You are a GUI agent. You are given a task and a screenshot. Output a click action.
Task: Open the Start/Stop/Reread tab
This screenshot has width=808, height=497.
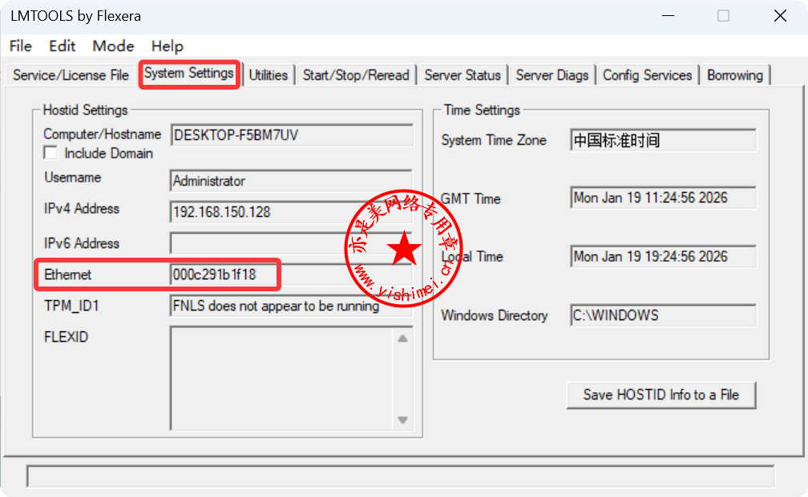(356, 75)
